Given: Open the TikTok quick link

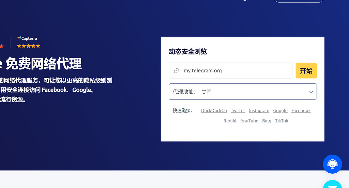Looking at the screenshot, I should coord(281,121).
